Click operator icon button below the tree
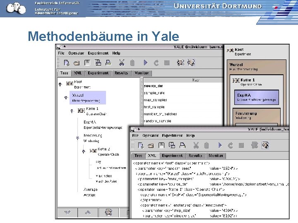Screen dimensions: 298x223 point(108,212)
